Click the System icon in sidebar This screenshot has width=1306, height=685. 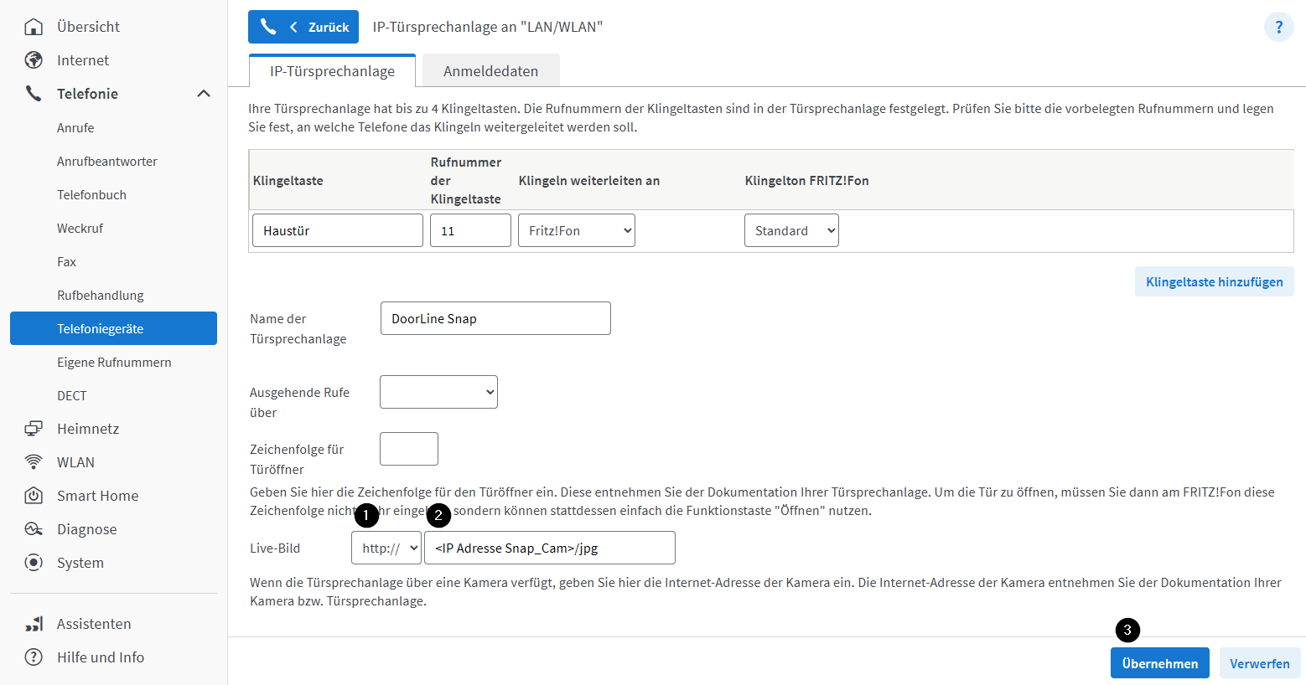coord(34,563)
